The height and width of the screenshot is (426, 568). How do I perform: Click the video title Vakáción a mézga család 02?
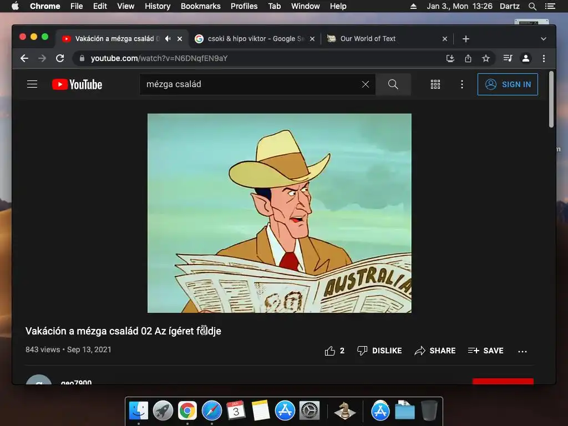click(x=123, y=331)
